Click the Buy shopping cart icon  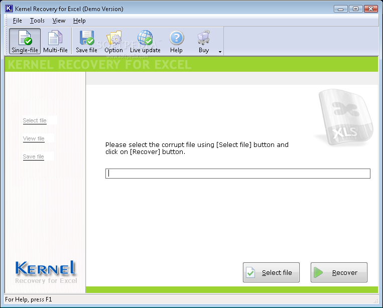coord(204,41)
